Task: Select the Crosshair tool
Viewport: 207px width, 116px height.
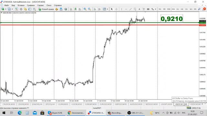Action: [x=116, y=9]
